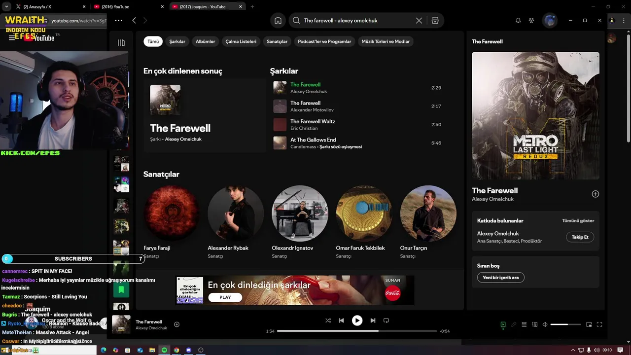Mute with the speaker icon in player
The image size is (631, 355).
pos(545,324)
